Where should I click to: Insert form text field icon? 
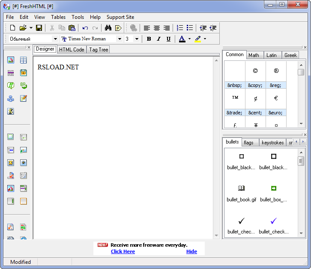(24, 137)
